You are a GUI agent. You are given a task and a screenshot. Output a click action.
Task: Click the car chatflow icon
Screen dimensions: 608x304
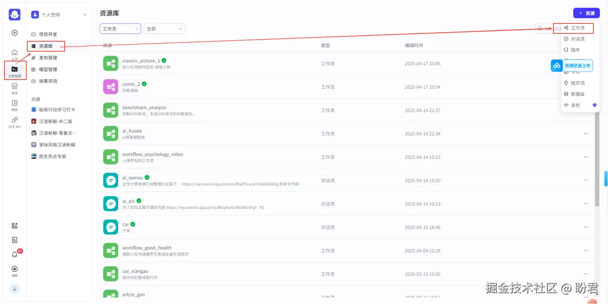pos(110,227)
